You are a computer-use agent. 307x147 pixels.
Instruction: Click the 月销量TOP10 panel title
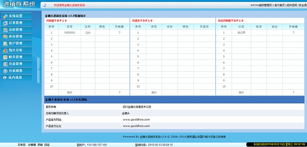click(x=56, y=21)
